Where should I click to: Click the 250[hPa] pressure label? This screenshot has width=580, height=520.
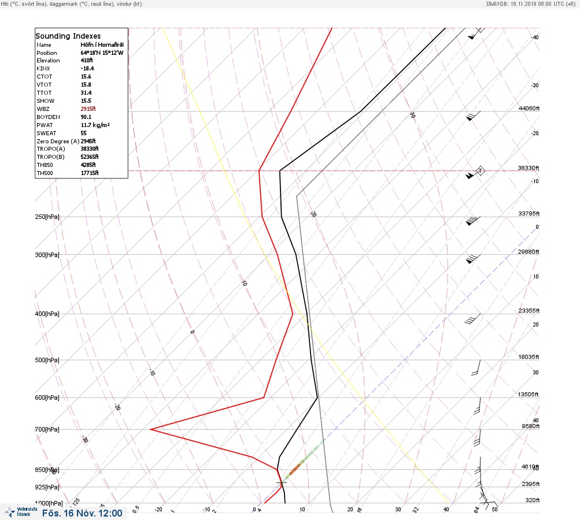[x=47, y=217]
